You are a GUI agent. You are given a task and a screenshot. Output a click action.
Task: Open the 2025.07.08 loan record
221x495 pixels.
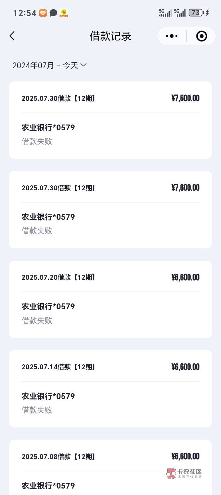(110, 467)
